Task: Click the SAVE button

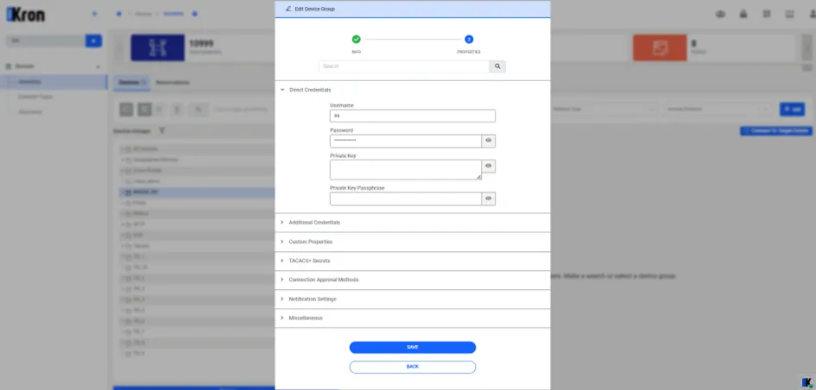Action: [413, 348]
